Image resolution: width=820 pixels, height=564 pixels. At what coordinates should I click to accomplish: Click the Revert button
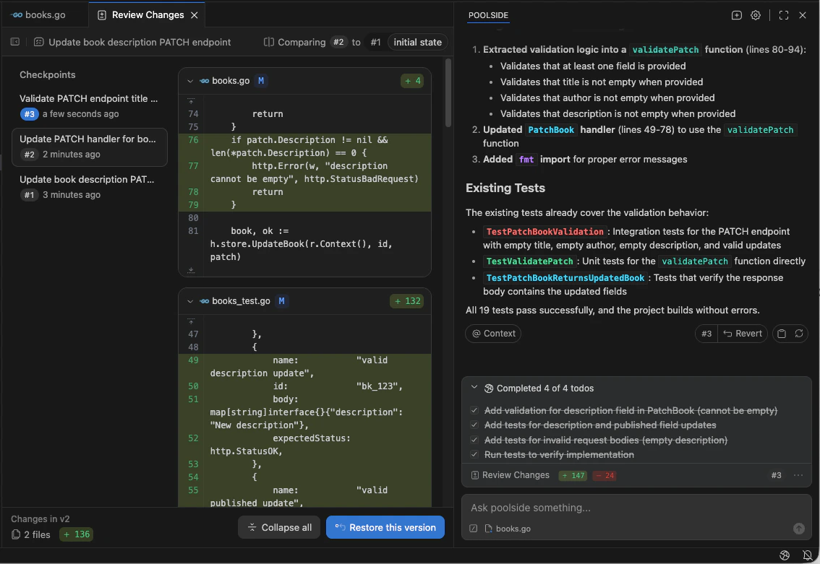coord(743,334)
